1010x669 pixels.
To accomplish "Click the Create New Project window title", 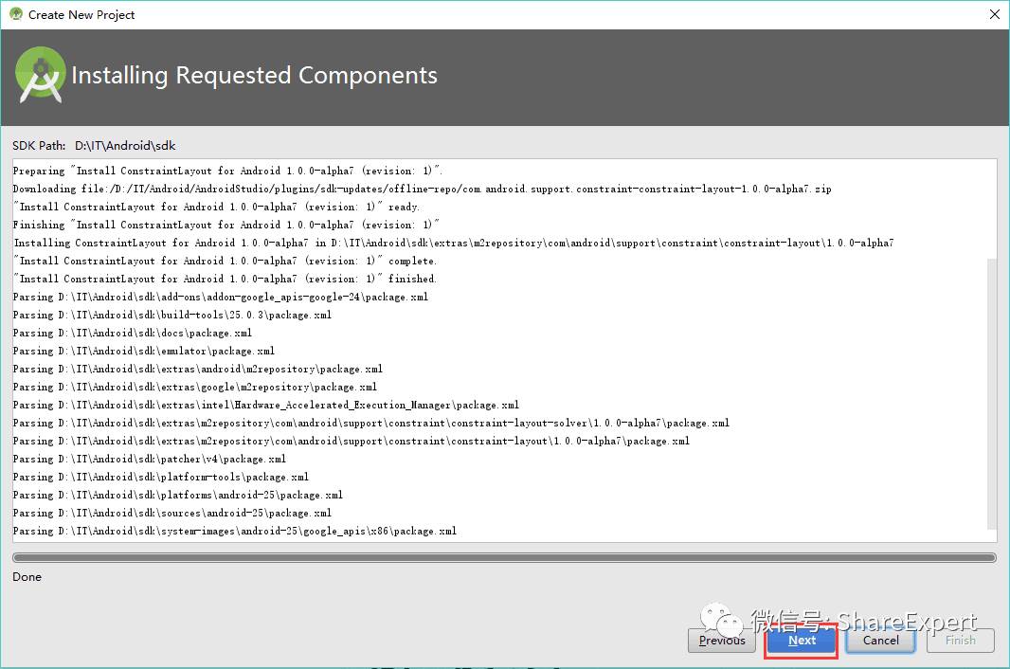I will [81, 15].
